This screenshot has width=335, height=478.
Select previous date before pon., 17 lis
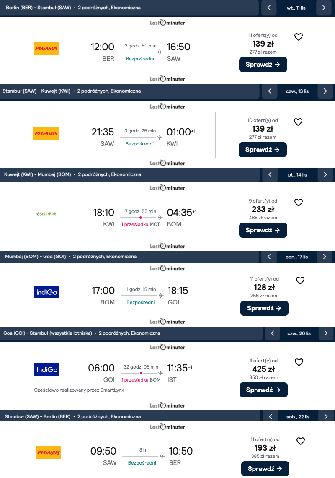click(x=269, y=257)
